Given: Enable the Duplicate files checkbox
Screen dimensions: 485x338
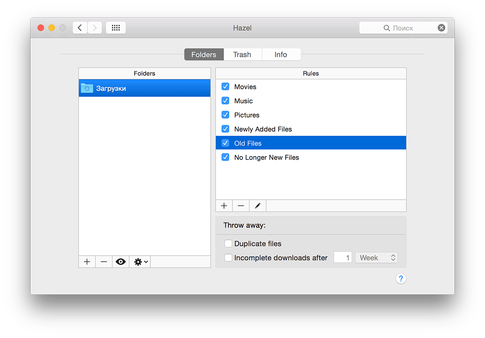Looking at the screenshot, I should tap(228, 244).
